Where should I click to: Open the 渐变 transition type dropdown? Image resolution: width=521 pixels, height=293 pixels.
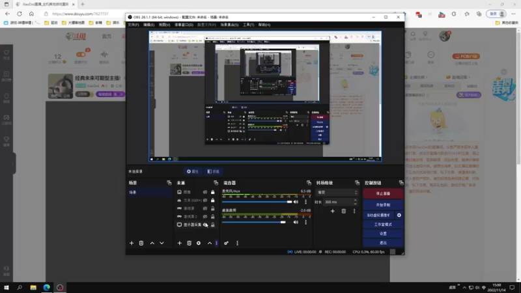pyautogui.click(x=337, y=192)
